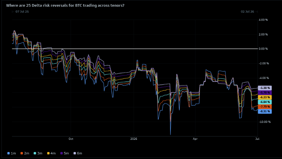Click the Jul x-axis label
282x159 pixels.
pyautogui.click(x=257, y=139)
